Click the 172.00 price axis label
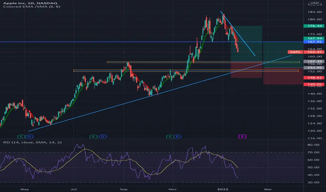Viewport: 326px width, 192px height. tap(314, 34)
